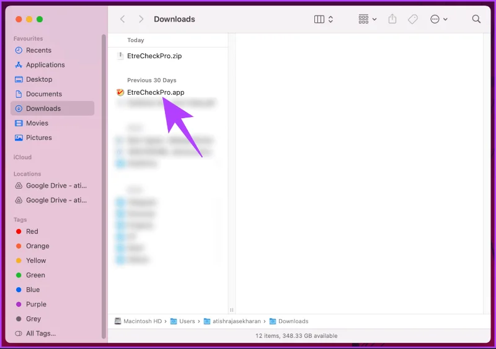Viewport: 496px width, 349px height.
Task: Open Pictures in sidebar
Action: coord(53,138)
